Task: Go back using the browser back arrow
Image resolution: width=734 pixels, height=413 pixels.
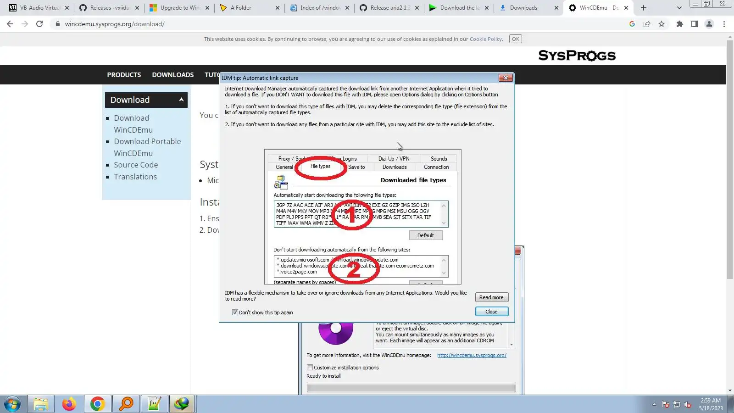Action: [10, 24]
